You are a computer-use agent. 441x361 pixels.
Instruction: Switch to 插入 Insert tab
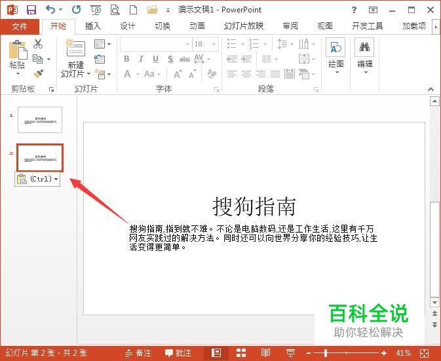(92, 26)
